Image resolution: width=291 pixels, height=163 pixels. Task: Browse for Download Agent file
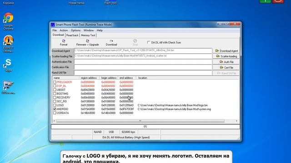click(226, 51)
